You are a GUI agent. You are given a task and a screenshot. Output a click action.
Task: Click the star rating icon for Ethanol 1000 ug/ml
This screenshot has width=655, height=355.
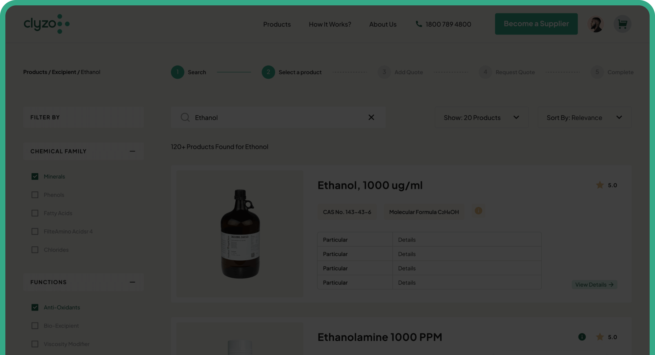(600, 185)
